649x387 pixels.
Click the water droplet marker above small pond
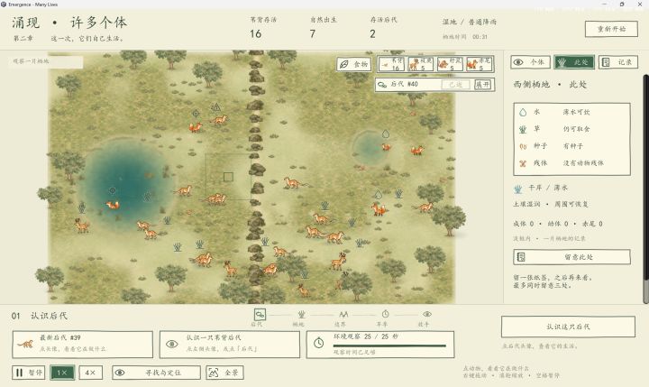[386, 134]
